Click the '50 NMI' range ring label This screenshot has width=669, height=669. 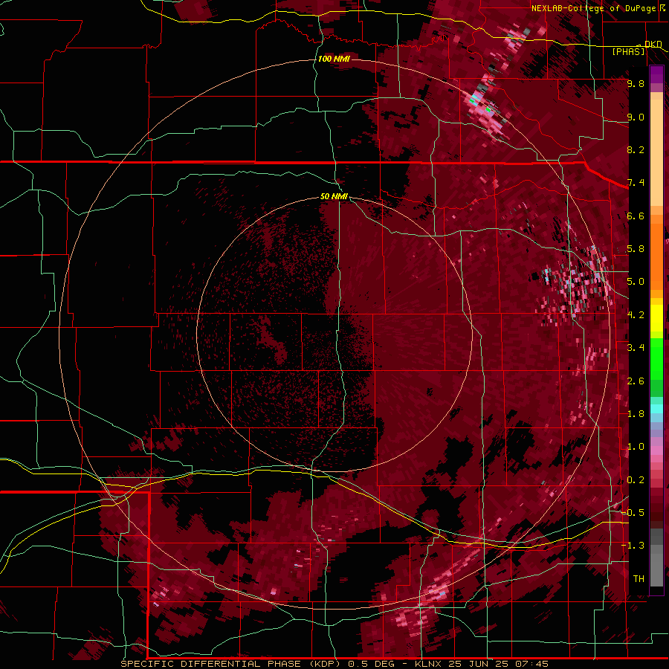point(334,197)
